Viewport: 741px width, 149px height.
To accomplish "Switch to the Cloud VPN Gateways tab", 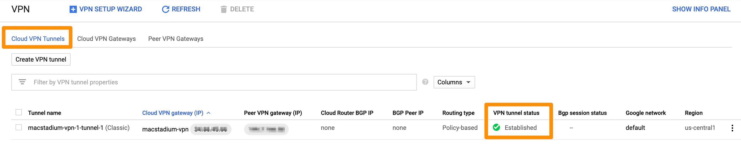I will coord(106,39).
